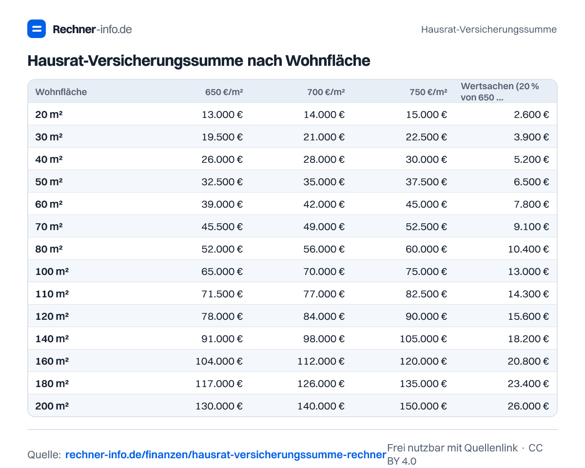Click the 135.000 € cell
Screen dimensions: 585x468
click(424, 384)
